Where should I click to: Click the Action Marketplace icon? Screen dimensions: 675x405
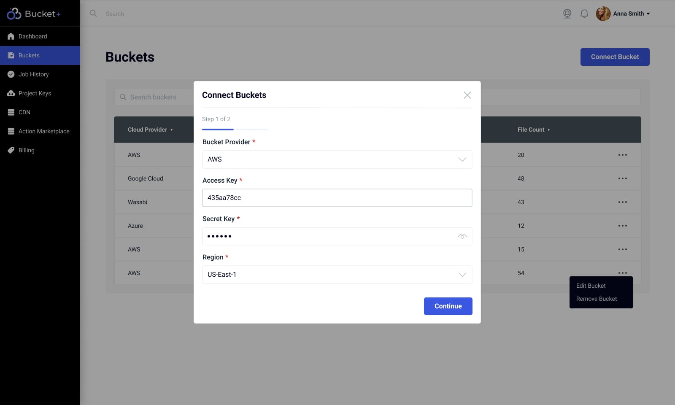point(11,131)
